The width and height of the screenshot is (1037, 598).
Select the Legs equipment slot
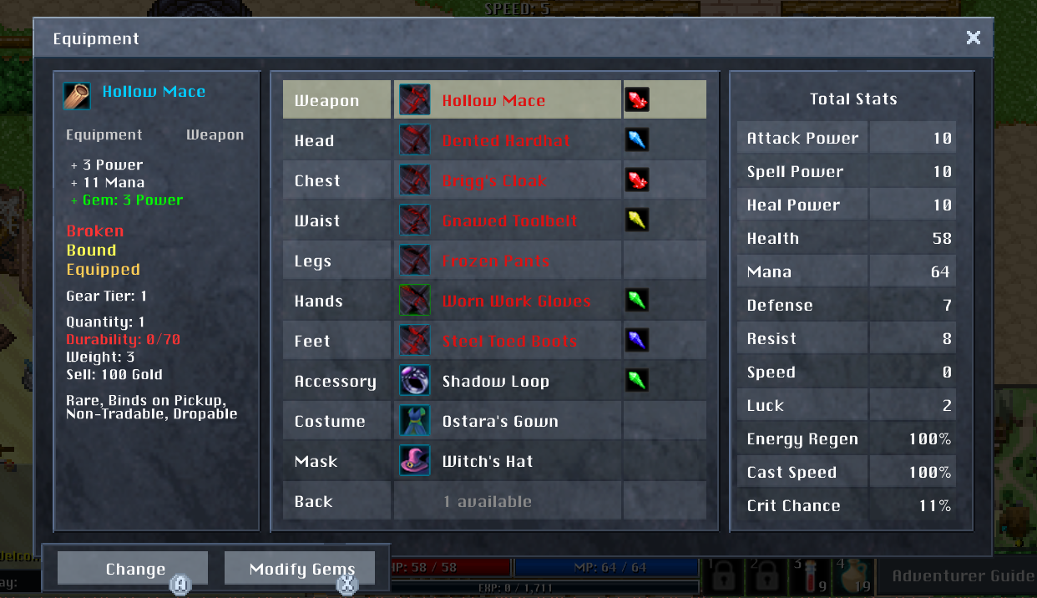click(x=494, y=261)
